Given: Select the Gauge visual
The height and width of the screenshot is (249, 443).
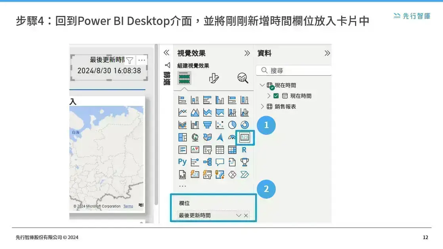Looking at the screenshot, I should 232,137.
